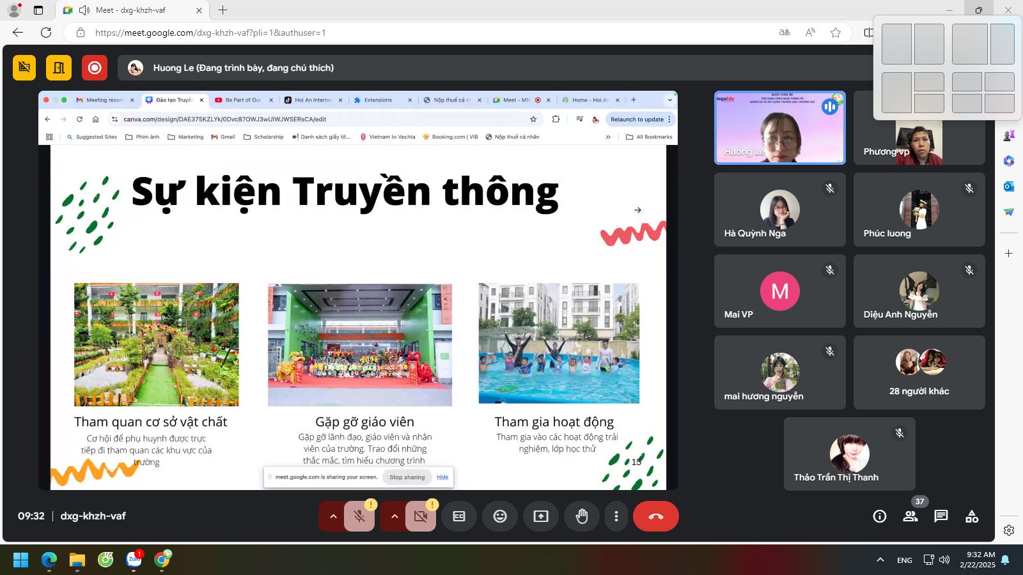This screenshot has width=1023, height=575.
Task: Expand microphone audio settings arrow
Action: click(333, 516)
